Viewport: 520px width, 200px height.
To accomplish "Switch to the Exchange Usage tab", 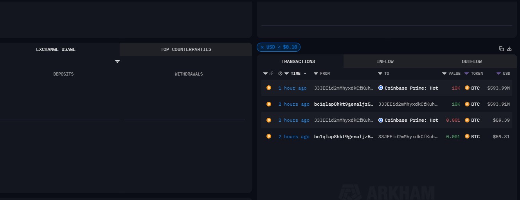I will [x=56, y=49].
